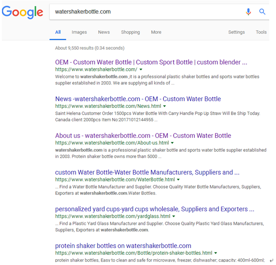Click the green yardglass.html URL text

113,216
